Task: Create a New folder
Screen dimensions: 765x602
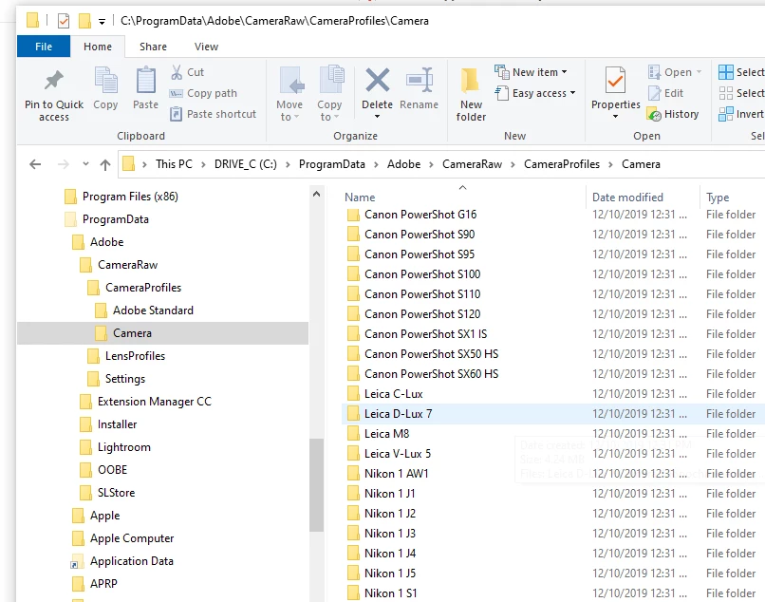Action: pos(471,95)
